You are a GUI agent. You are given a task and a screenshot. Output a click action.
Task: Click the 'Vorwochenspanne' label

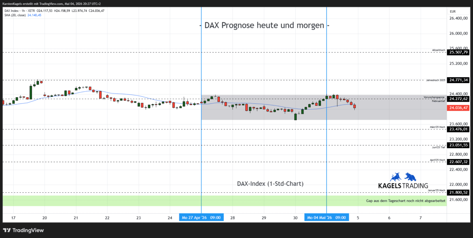(434, 97)
